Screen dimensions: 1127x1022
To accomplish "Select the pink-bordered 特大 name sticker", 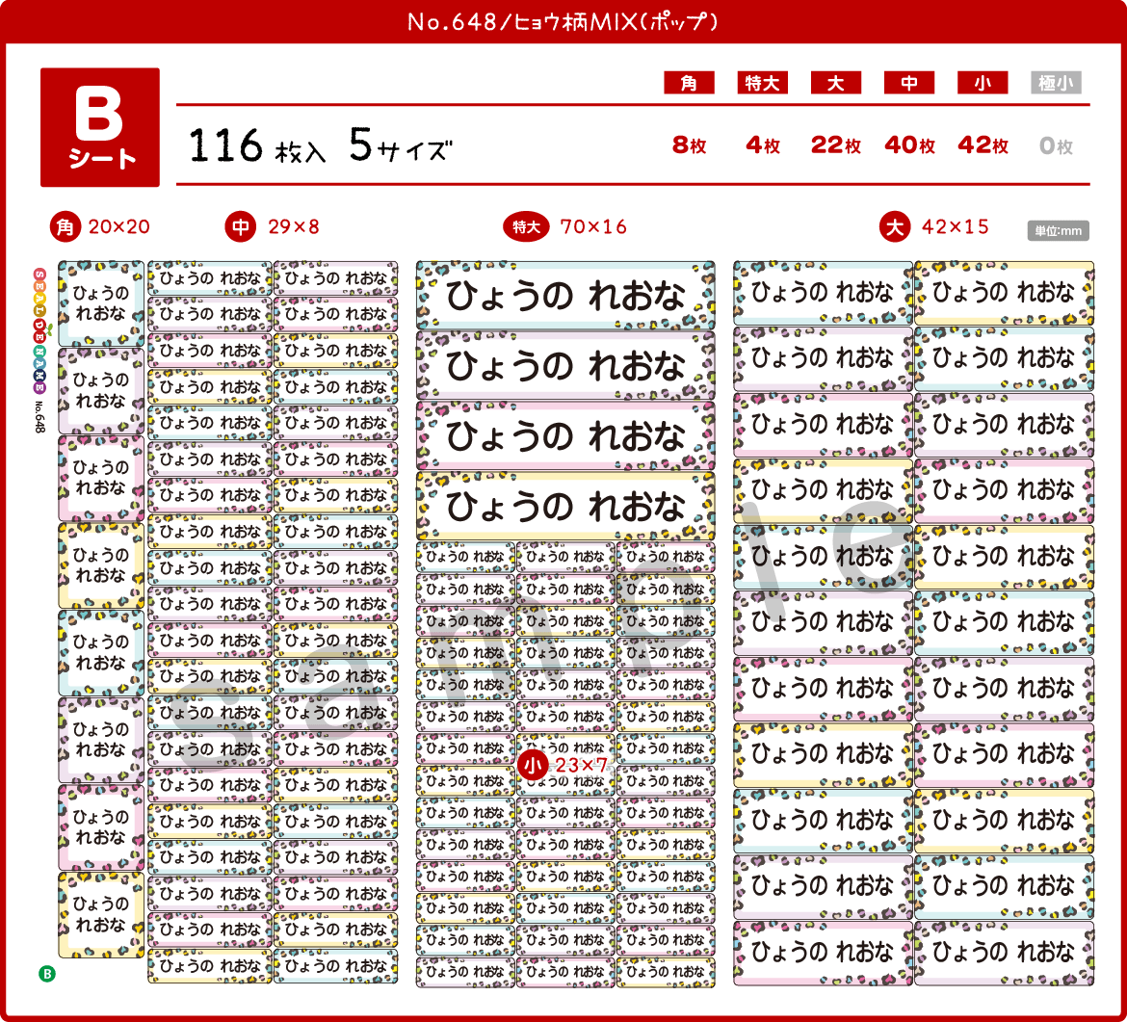I will (565, 436).
